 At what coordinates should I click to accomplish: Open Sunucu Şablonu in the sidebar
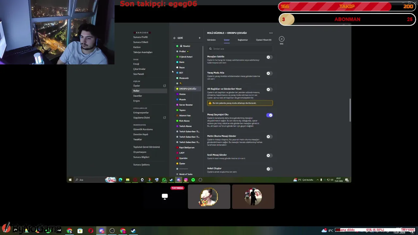141,164
